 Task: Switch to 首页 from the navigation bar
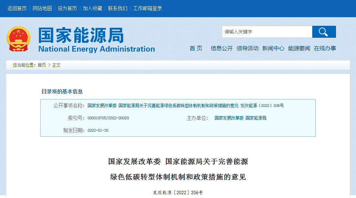[196, 48]
